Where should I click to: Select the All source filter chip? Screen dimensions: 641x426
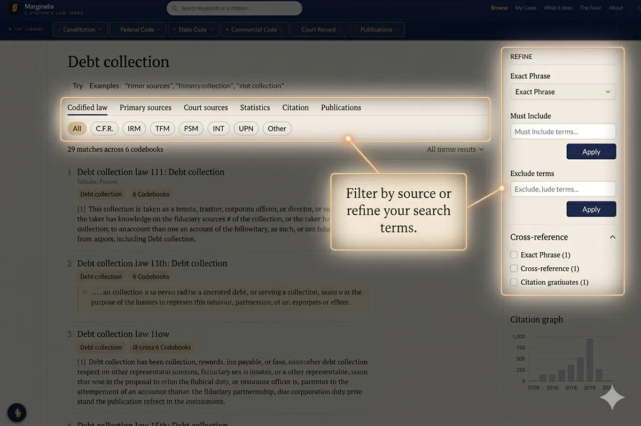pos(77,128)
